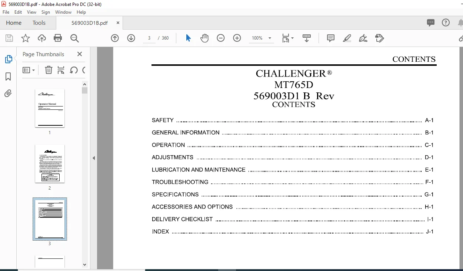The height and width of the screenshot is (271, 463).
Task: Zoom out with minus icon
Action: point(221,38)
